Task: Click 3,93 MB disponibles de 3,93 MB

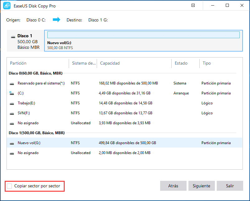Action: tap(124, 123)
